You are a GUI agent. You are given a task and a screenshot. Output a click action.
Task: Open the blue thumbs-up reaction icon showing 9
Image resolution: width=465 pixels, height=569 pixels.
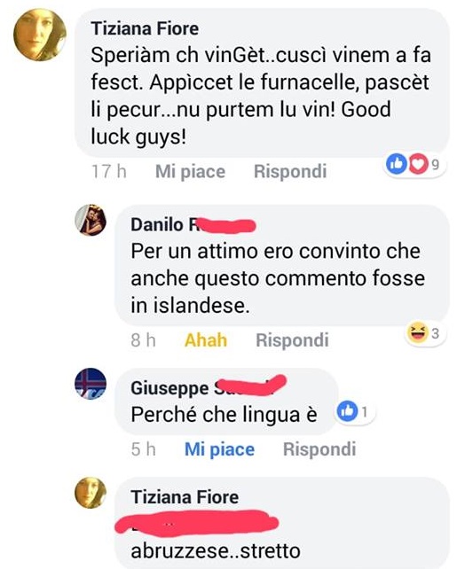pyautogui.click(x=396, y=164)
